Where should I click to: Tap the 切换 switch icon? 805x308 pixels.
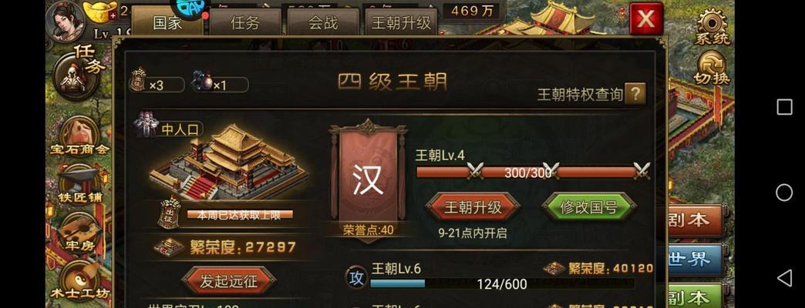click(x=712, y=69)
